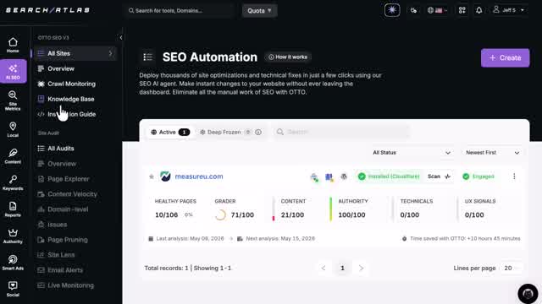This screenshot has height=304, width=542.
Task: Click the Grader 71/100 progress ring
Action: pyautogui.click(x=220, y=214)
